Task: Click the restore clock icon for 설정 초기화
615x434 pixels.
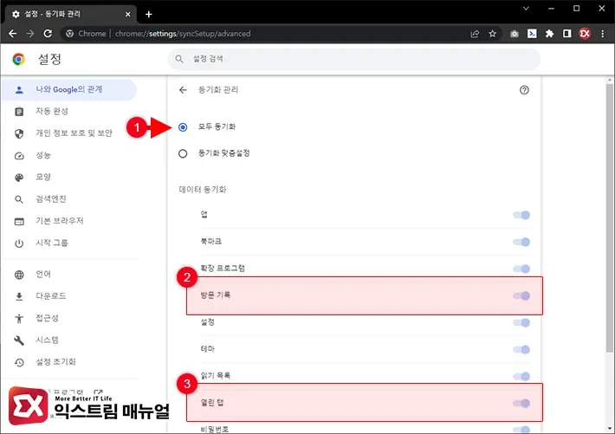Action: tap(19, 362)
